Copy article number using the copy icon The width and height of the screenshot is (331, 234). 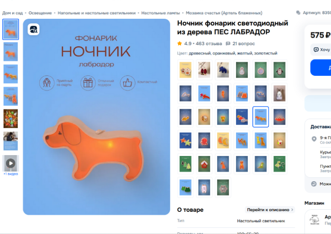pyautogui.click(x=298, y=13)
